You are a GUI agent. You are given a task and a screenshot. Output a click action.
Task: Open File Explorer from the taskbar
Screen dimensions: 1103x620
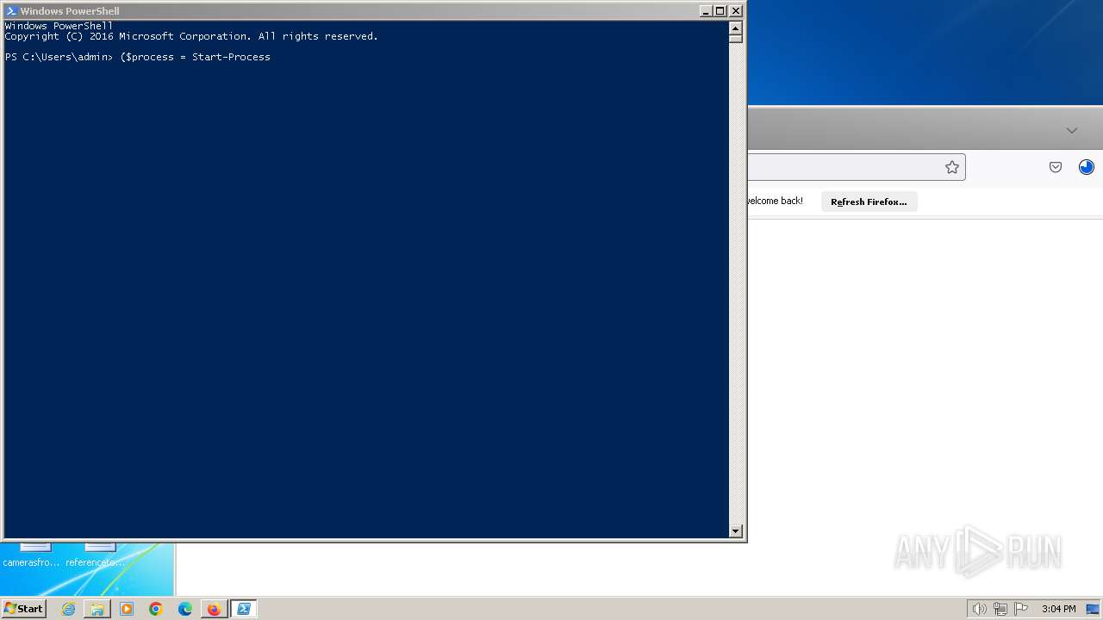(97, 609)
